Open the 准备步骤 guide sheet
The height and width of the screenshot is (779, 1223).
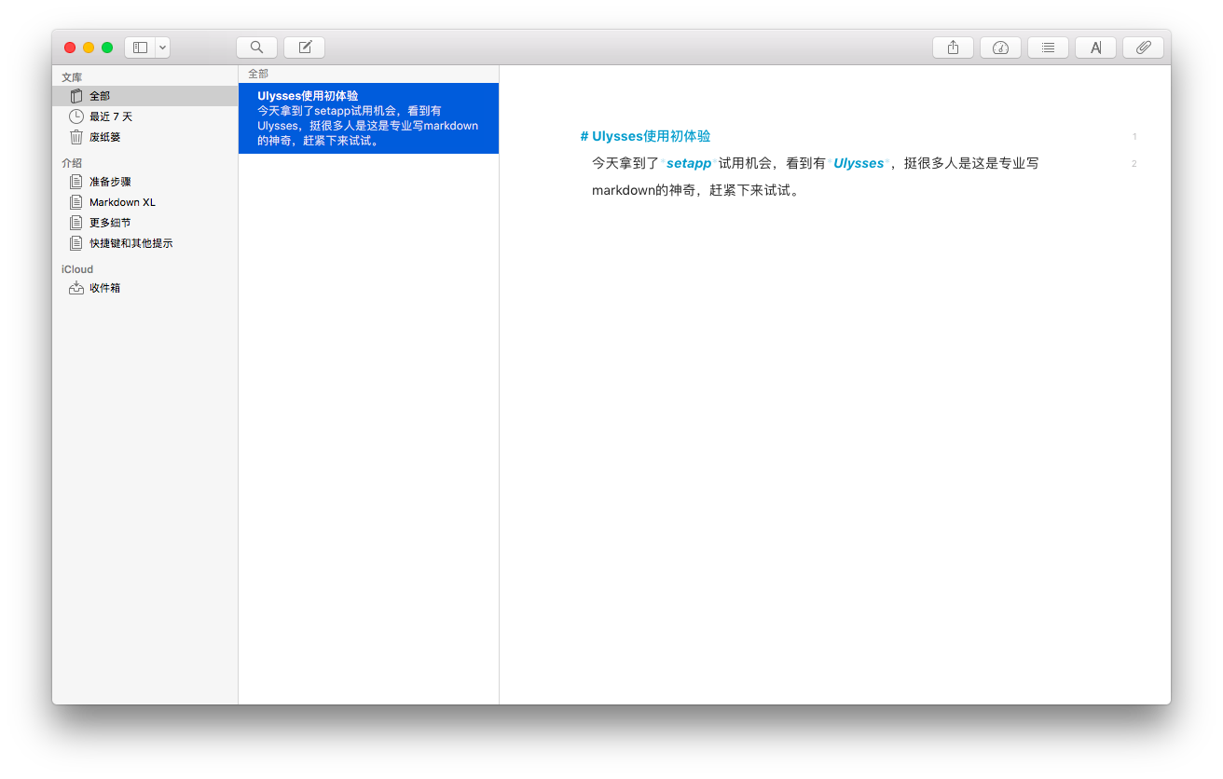(112, 181)
